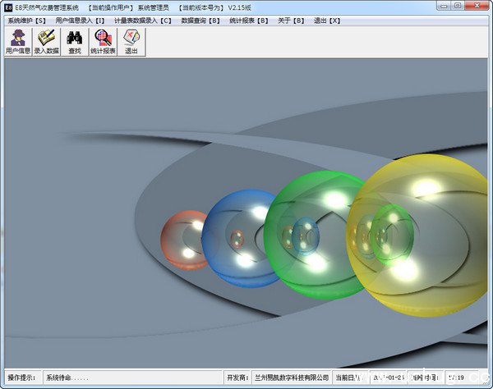Open the 数据查询 [B] menu
The image size is (493, 389).
[x=200, y=20]
